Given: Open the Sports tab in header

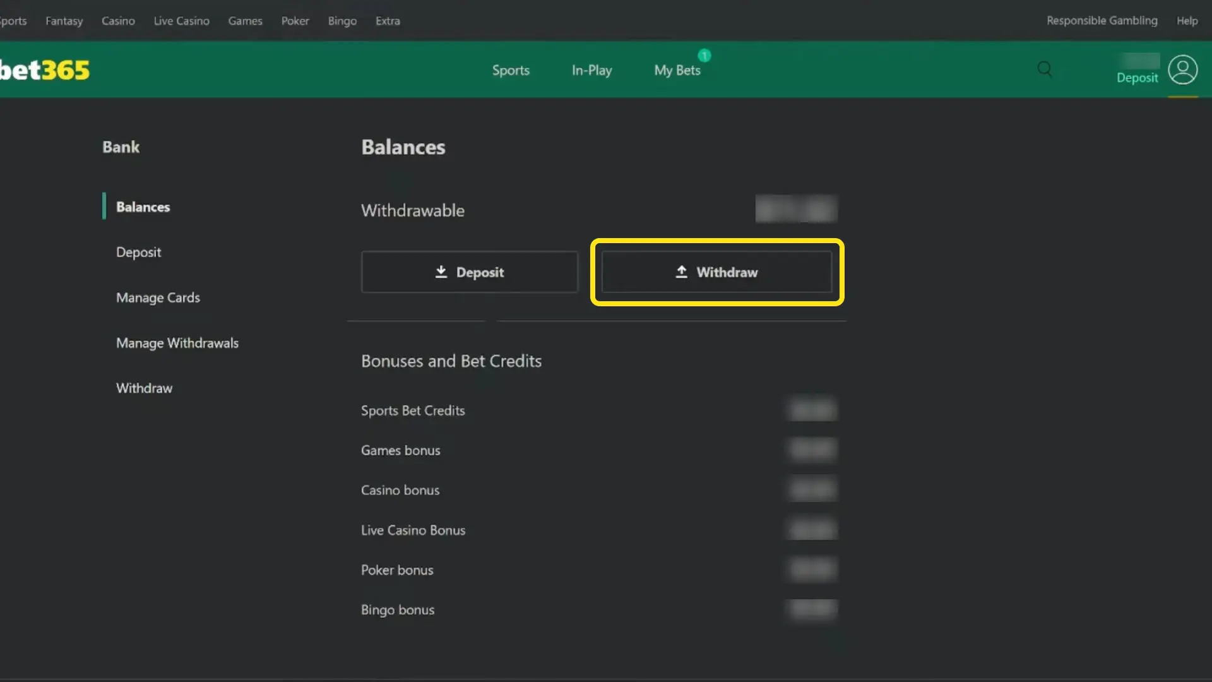Looking at the screenshot, I should click(x=511, y=70).
